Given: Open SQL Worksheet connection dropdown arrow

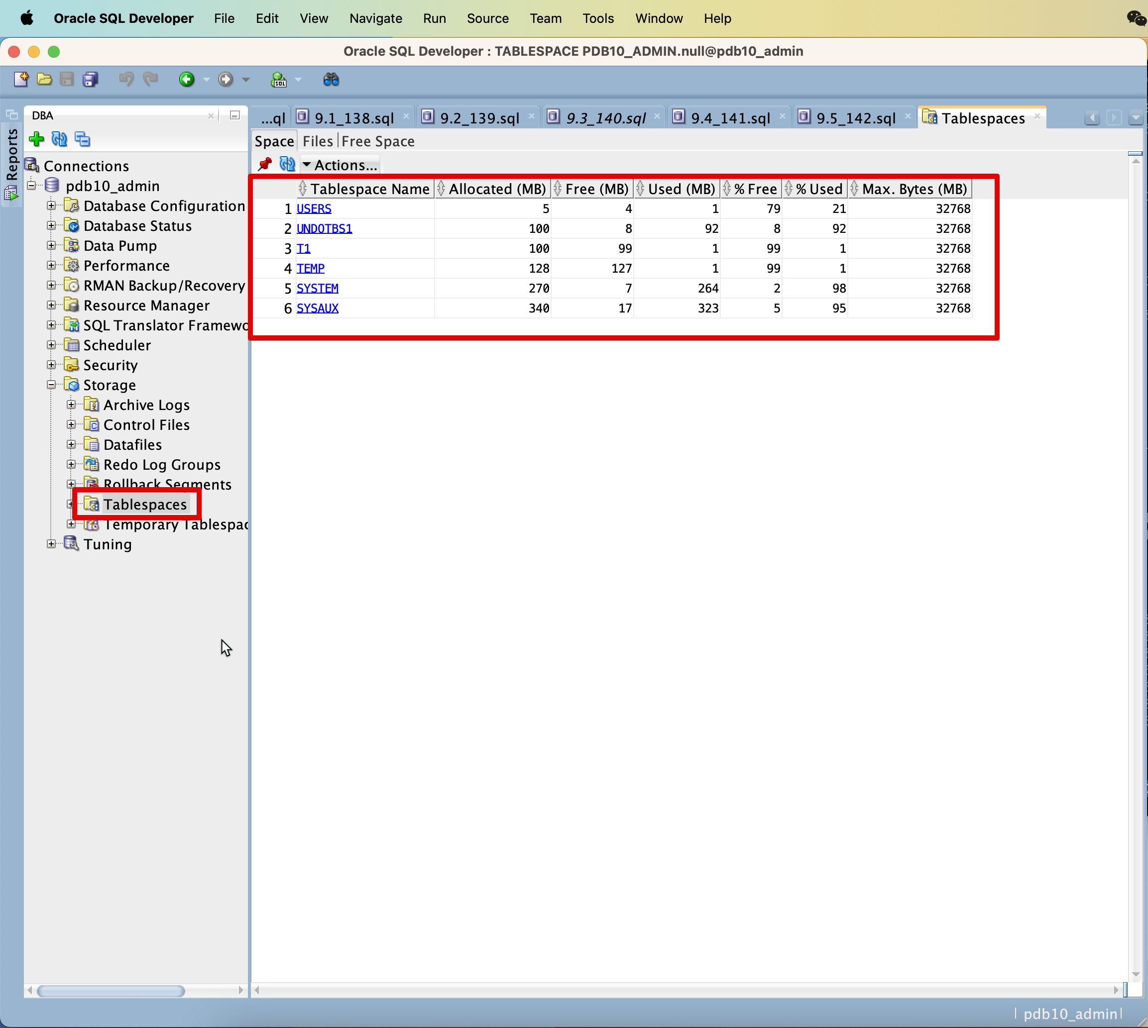Looking at the screenshot, I should point(298,80).
